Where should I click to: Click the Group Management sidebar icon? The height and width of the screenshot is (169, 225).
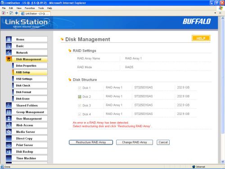tap(9, 112)
